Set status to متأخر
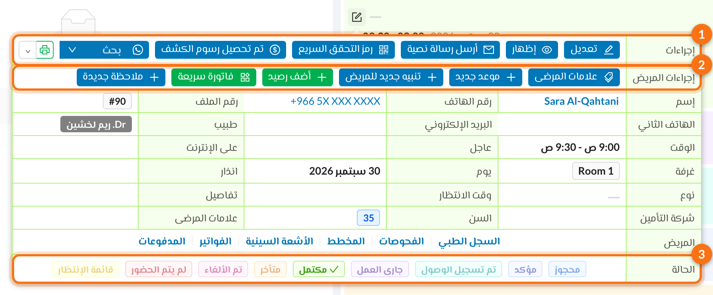Screen dimensions: 713x295 pyautogui.click(x=270, y=269)
